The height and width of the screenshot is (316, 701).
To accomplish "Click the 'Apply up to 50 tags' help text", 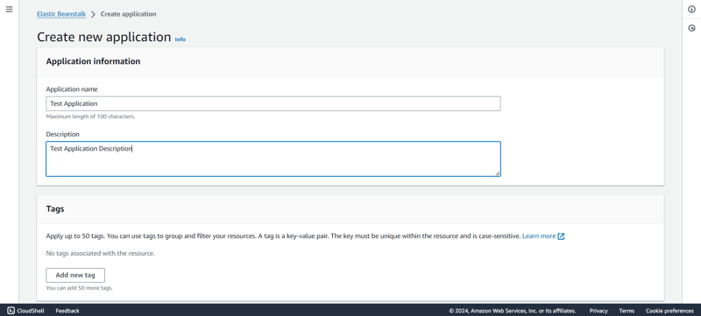I will 283,236.
